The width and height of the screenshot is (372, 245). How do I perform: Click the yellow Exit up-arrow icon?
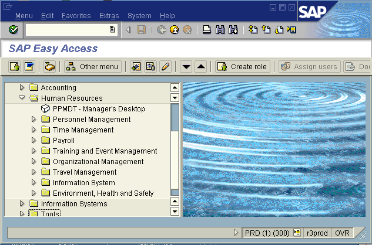175,29
